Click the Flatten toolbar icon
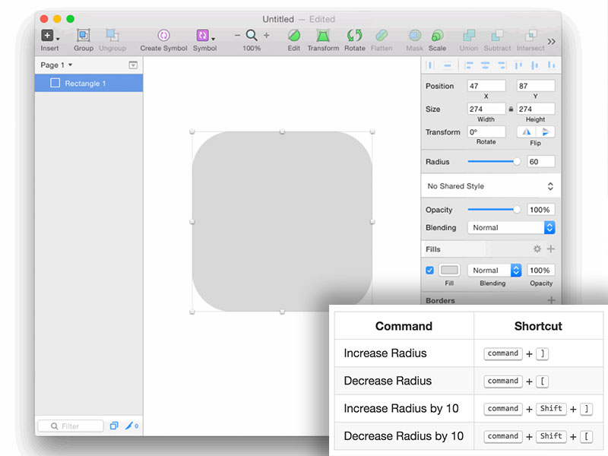608x456 pixels. coord(382,36)
